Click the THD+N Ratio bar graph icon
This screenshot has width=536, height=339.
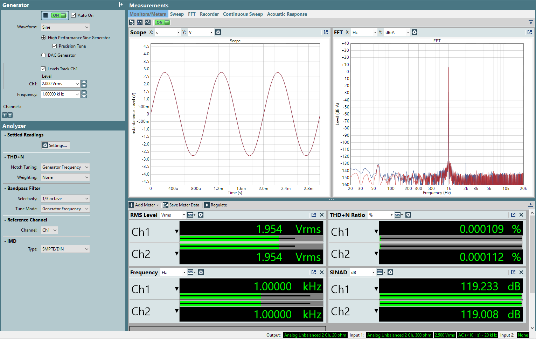point(397,215)
